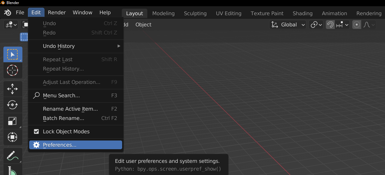Switch to the Texture Paint workspace tab

(x=267, y=13)
